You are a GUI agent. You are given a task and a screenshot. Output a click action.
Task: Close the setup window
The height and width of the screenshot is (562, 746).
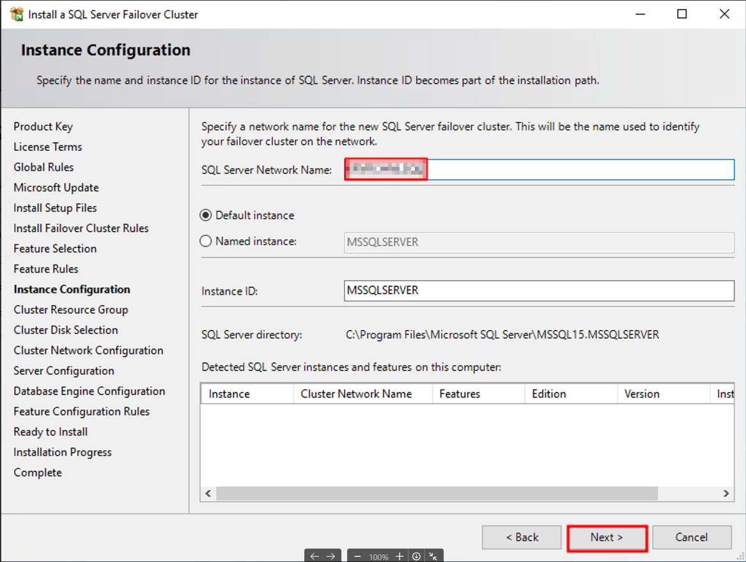(724, 14)
